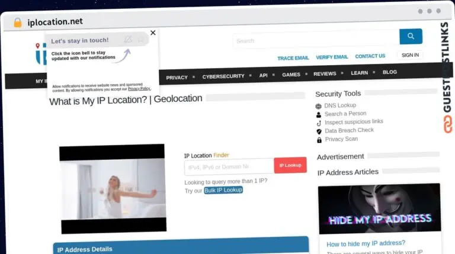Image resolution: width=455 pixels, height=254 pixels.
Task: Open the VERIFY EMAIL link
Action: 332,57
